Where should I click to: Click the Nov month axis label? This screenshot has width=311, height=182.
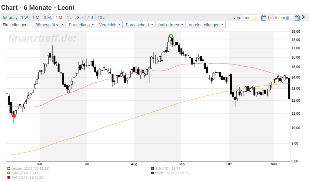point(274,164)
